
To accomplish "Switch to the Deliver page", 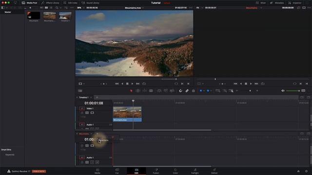I will pyautogui.click(x=214, y=171).
